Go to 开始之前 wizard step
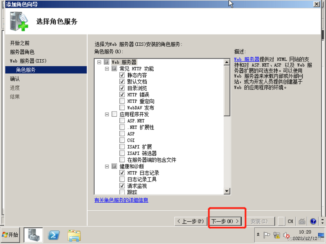Viewport: 326px width, 244px height. coord(20,43)
